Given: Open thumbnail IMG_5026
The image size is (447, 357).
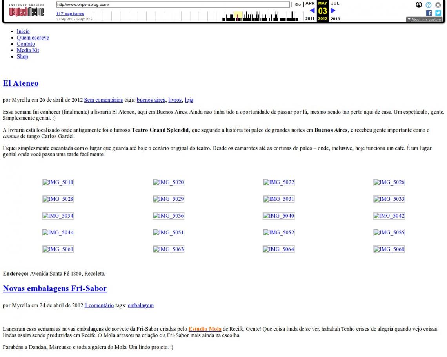Looking at the screenshot, I should point(389,182).
